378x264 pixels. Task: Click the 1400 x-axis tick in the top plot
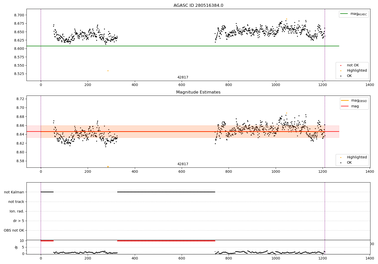click(370, 85)
